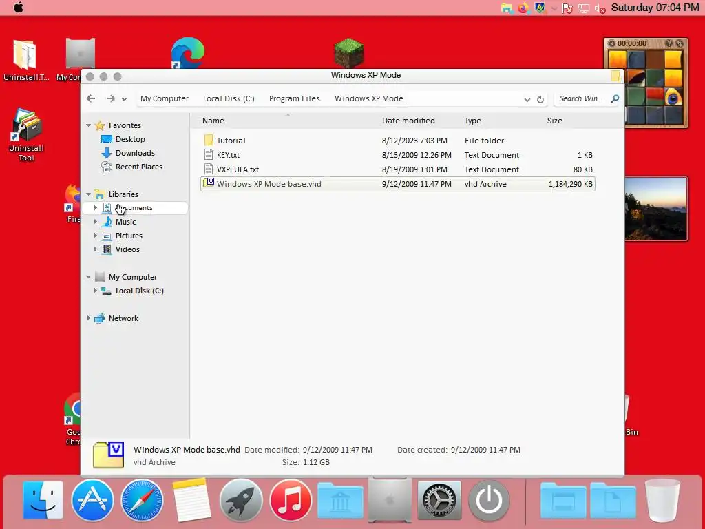Open System Preferences gear dock icon
705x529 pixels.
tap(439, 500)
